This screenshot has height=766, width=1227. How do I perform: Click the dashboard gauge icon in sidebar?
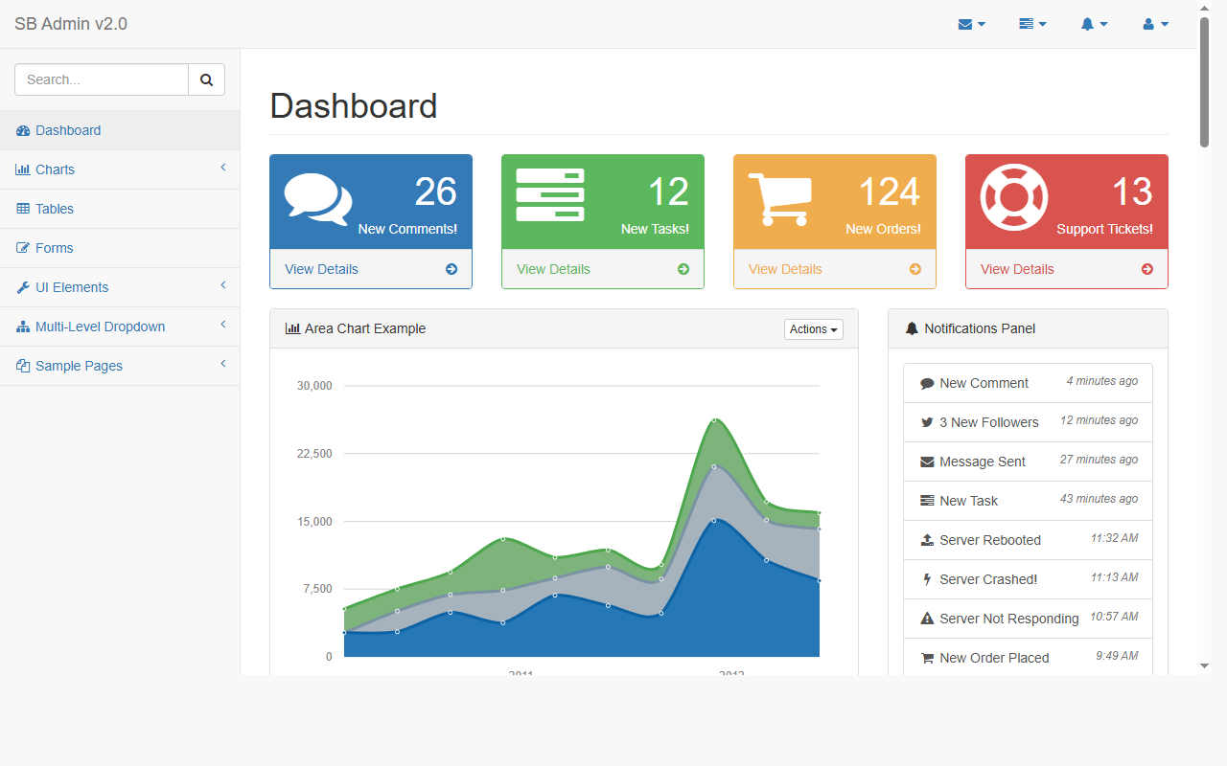(x=23, y=130)
